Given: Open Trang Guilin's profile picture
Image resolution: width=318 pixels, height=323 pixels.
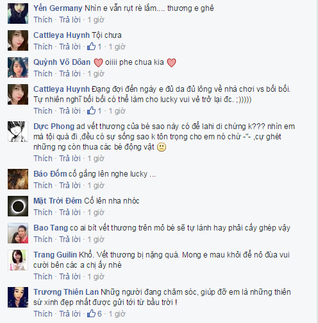Looking at the screenshot, I should 18,260.
